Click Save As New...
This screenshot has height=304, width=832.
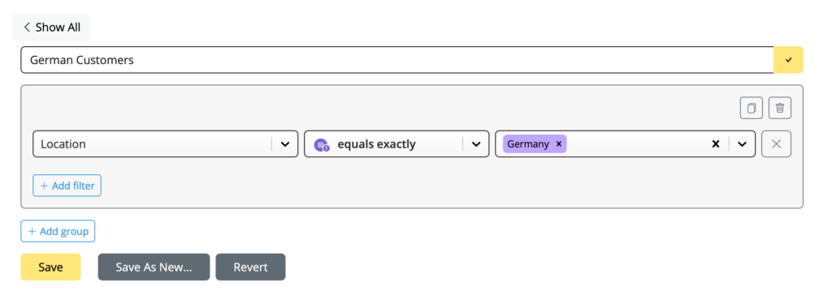pos(154,267)
